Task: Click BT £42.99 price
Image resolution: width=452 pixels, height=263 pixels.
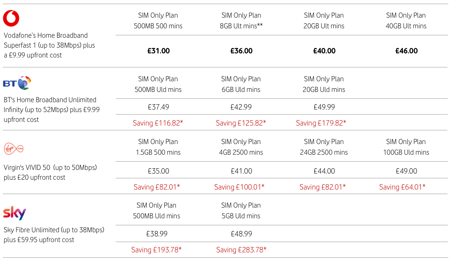Action: tap(240, 107)
